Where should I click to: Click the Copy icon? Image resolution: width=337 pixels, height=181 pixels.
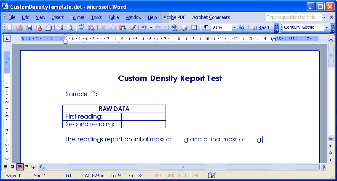point(113,27)
